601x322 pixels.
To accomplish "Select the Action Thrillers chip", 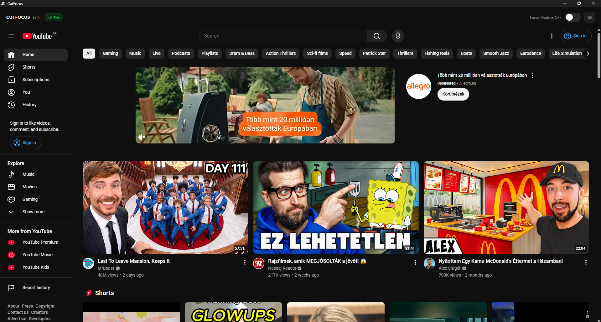I will pos(281,54).
